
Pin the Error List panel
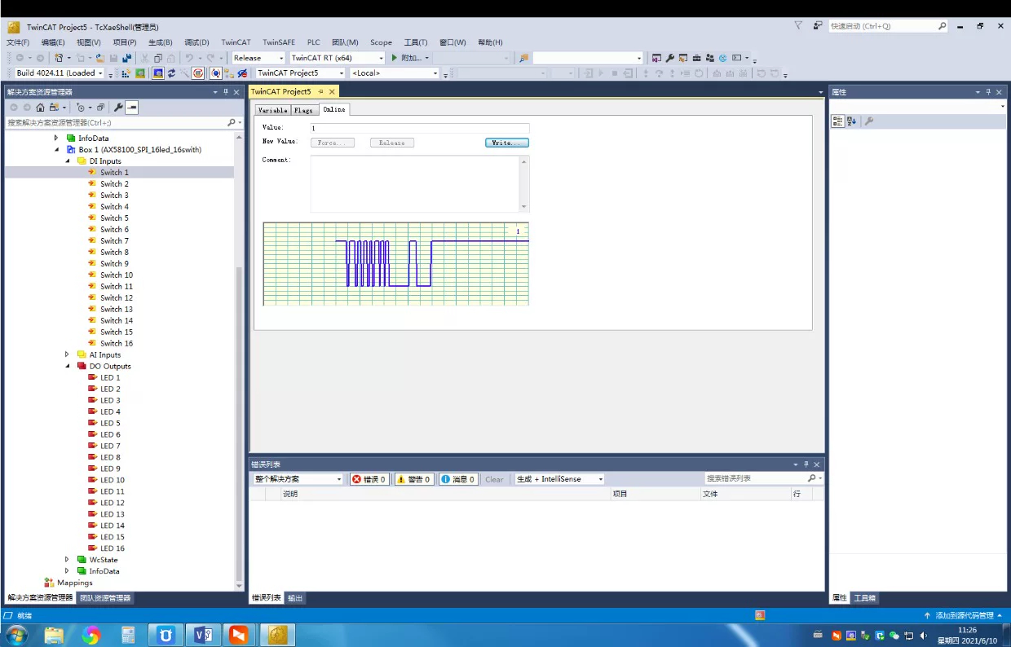pyautogui.click(x=806, y=464)
